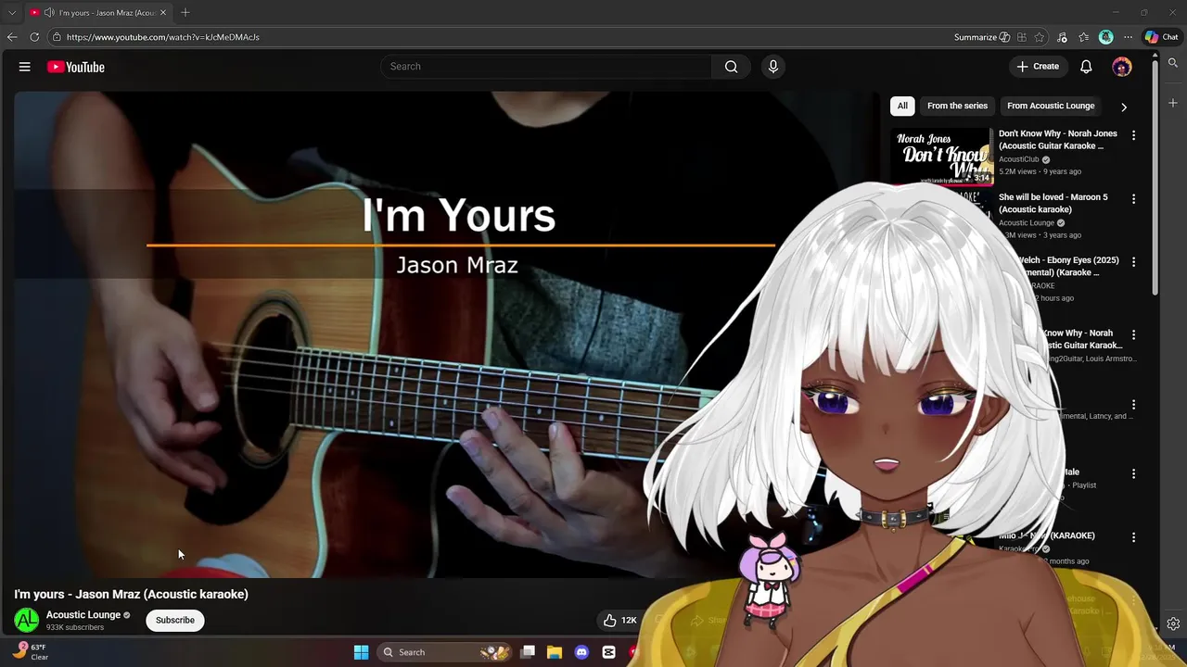The width and height of the screenshot is (1187, 667).
Task: Like the video with thumbs up
Action: tap(610, 620)
